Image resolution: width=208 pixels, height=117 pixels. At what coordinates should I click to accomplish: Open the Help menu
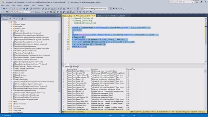[48, 6]
